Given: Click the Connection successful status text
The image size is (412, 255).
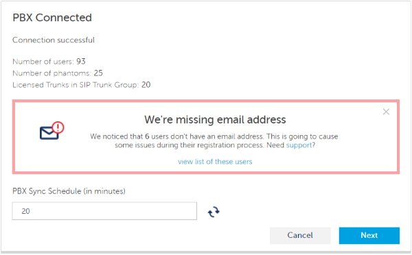Looking at the screenshot, I should coord(54,40).
